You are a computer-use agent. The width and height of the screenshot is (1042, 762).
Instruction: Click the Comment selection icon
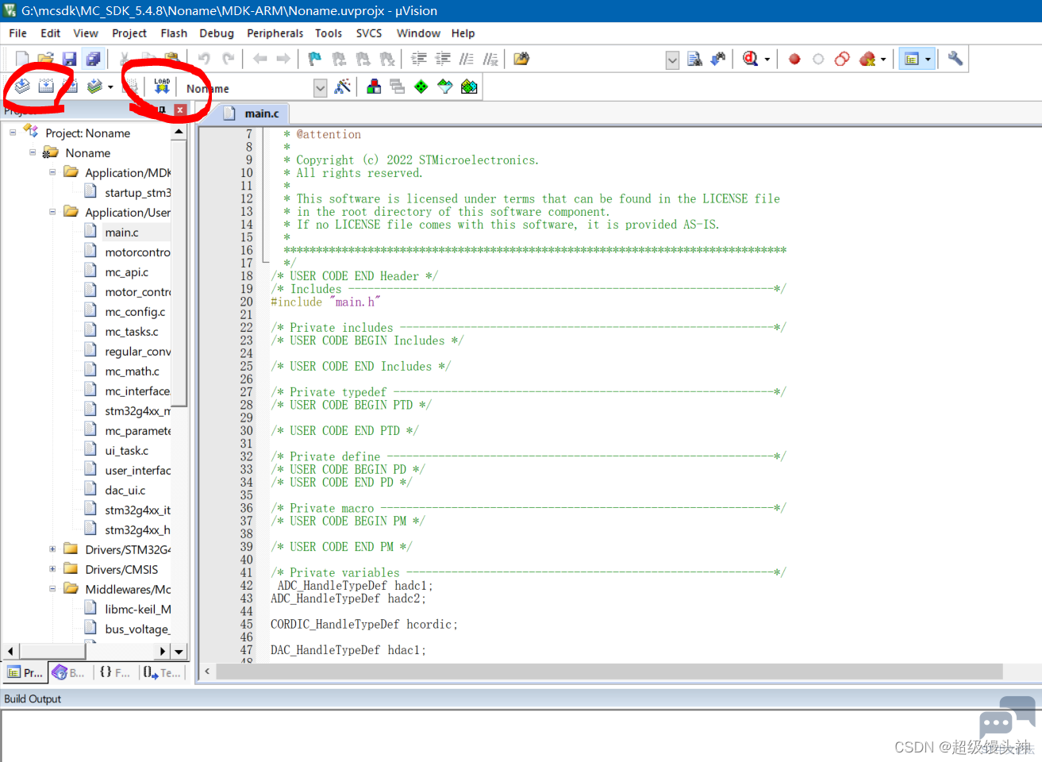pyautogui.click(x=467, y=59)
